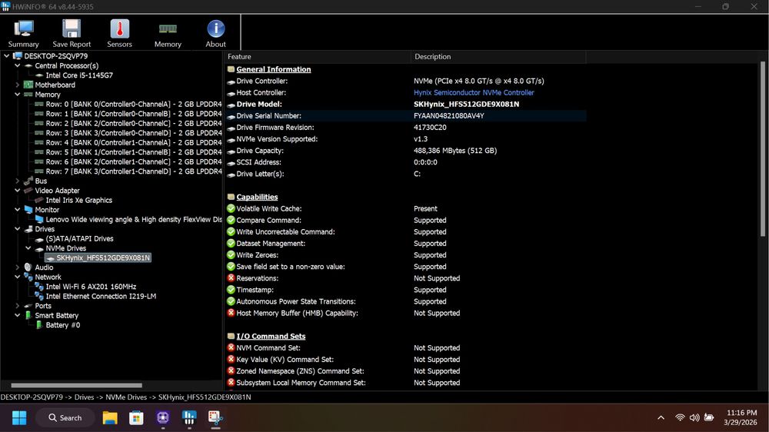This screenshot has width=769, height=432.
Task: Collapse the Monitor tree node
Action: click(18, 209)
